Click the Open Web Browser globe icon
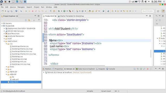 [103, 11]
